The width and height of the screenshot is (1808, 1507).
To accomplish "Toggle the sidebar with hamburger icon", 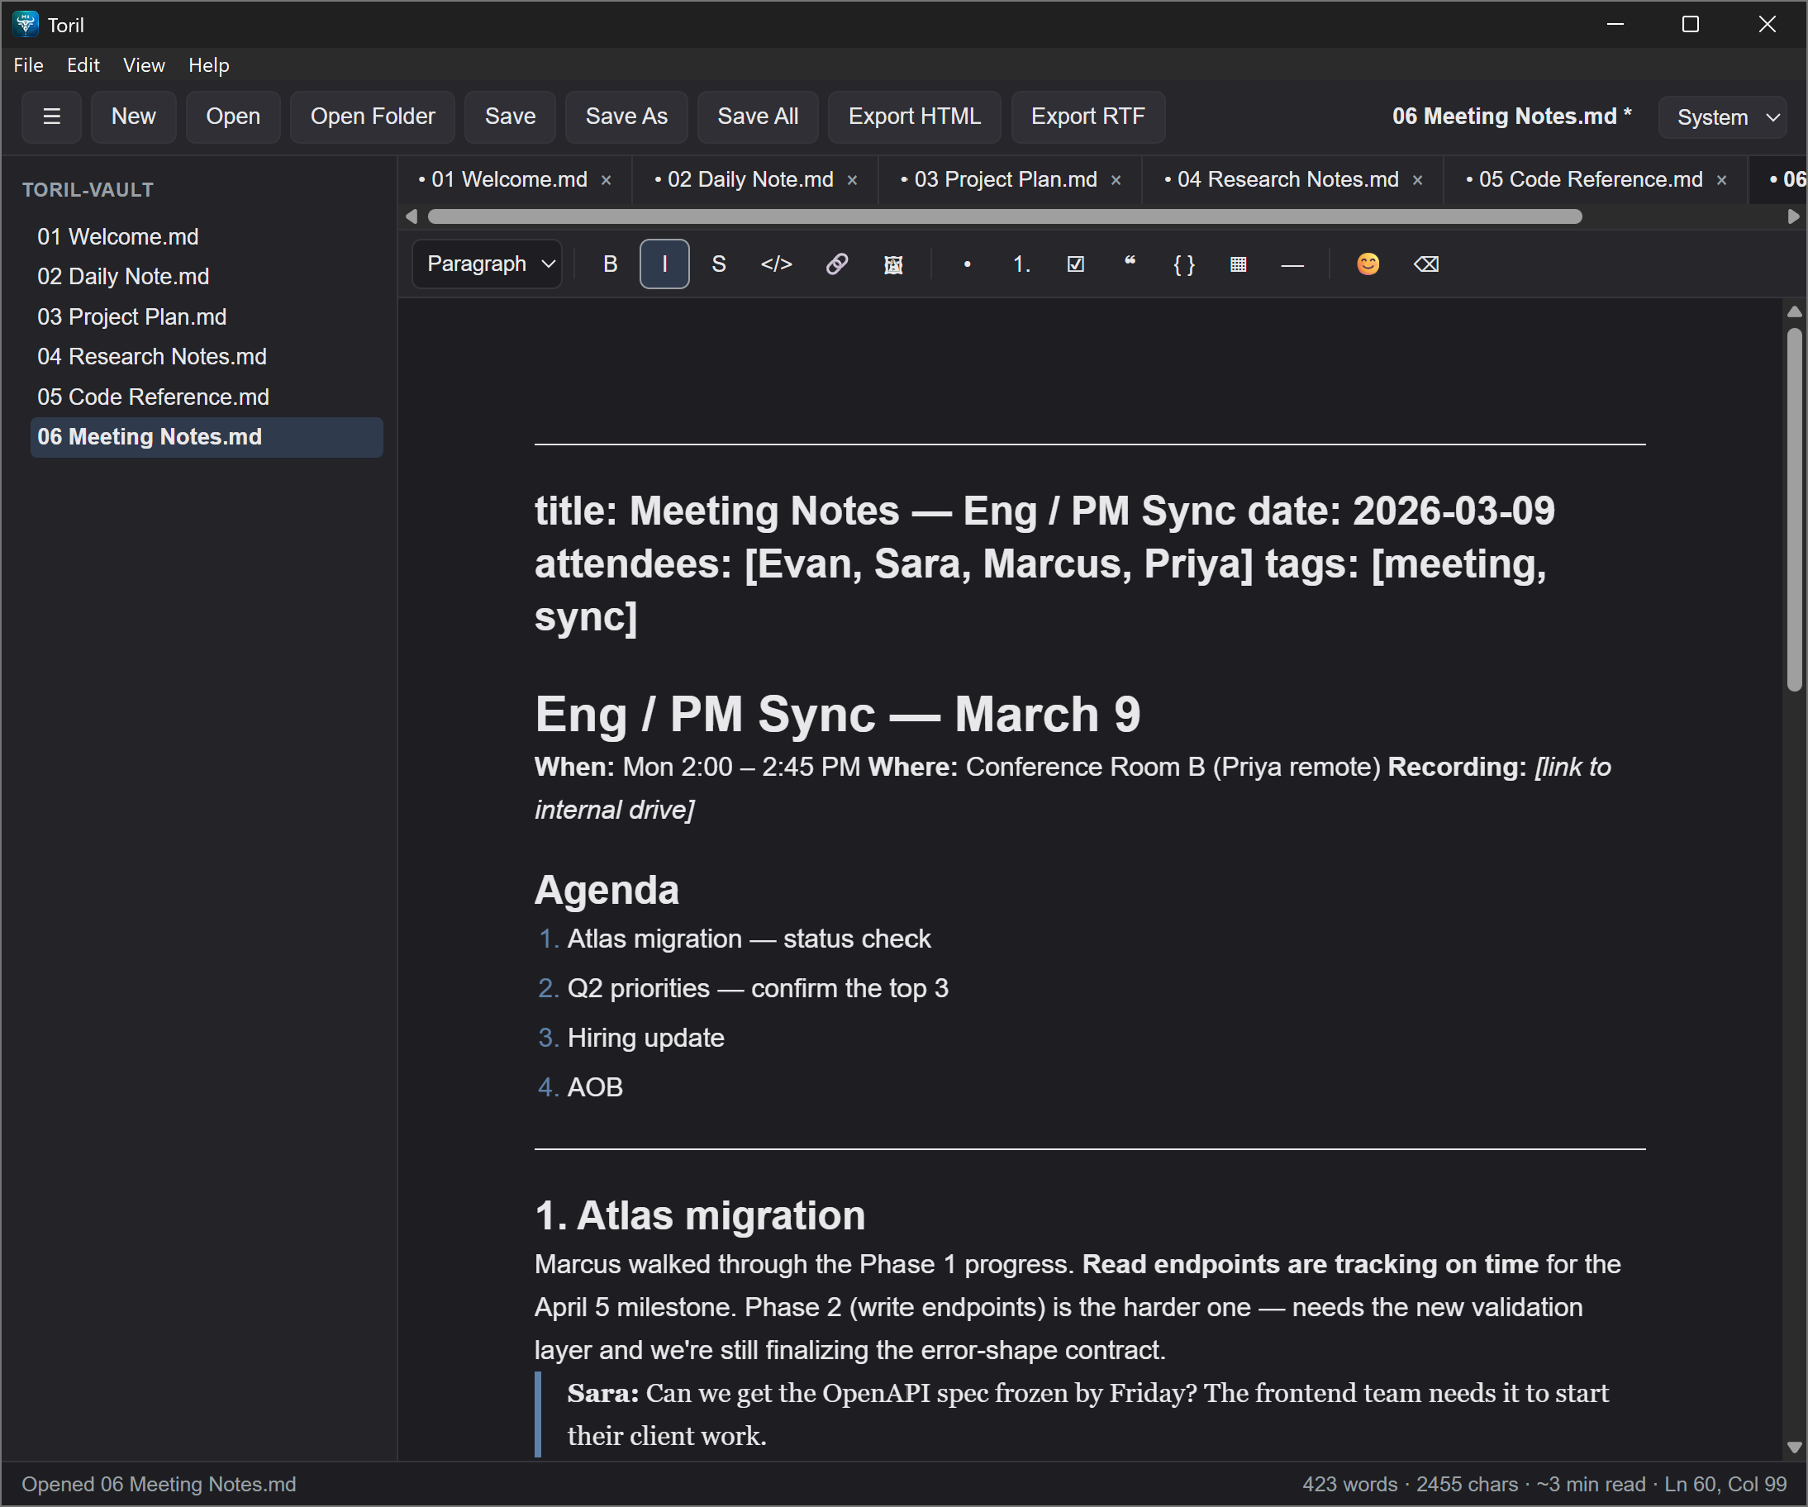I will click(52, 116).
